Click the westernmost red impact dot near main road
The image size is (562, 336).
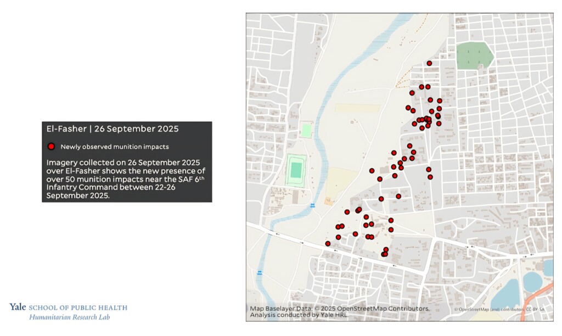(x=328, y=243)
